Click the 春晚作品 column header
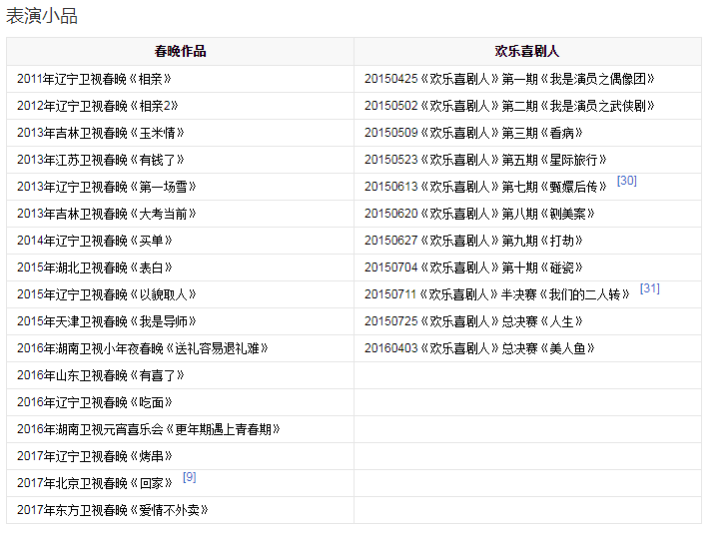 180,52
